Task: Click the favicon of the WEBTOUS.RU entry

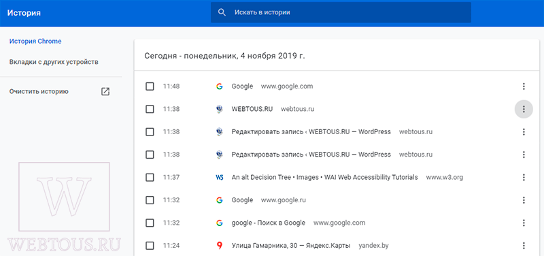Action: click(x=219, y=109)
